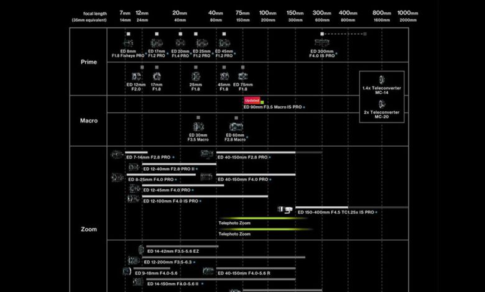Screen dimensions: 485x292
Task: Click the ED 12-100mm F4.0 IS PRO lens image
Action: point(133,199)
